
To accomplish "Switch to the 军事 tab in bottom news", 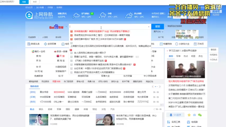I will 59,109.
